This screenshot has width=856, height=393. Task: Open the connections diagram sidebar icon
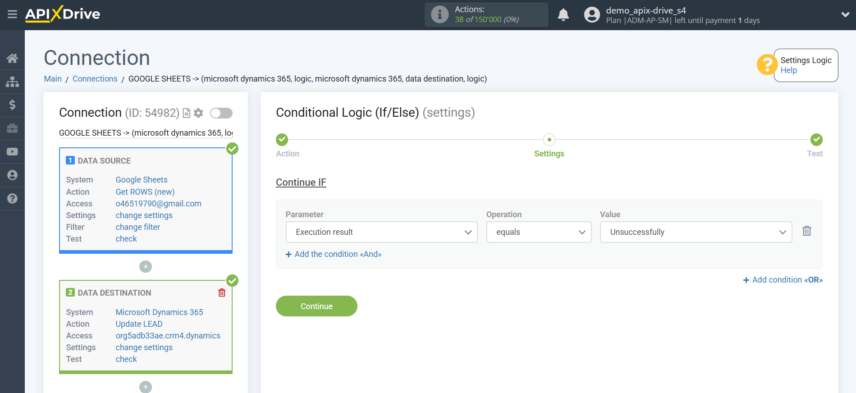click(x=12, y=82)
